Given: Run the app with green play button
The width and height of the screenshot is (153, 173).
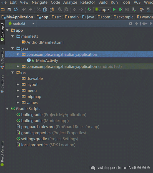Looking at the screenshot, I should (114, 10).
